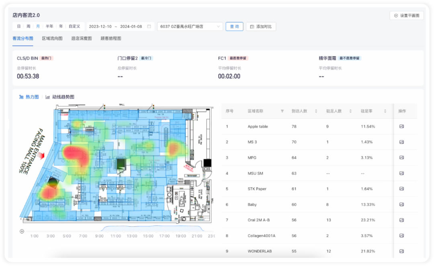434x266 pixels.
Task: Open the date range calendar icon
Action: 149,27
